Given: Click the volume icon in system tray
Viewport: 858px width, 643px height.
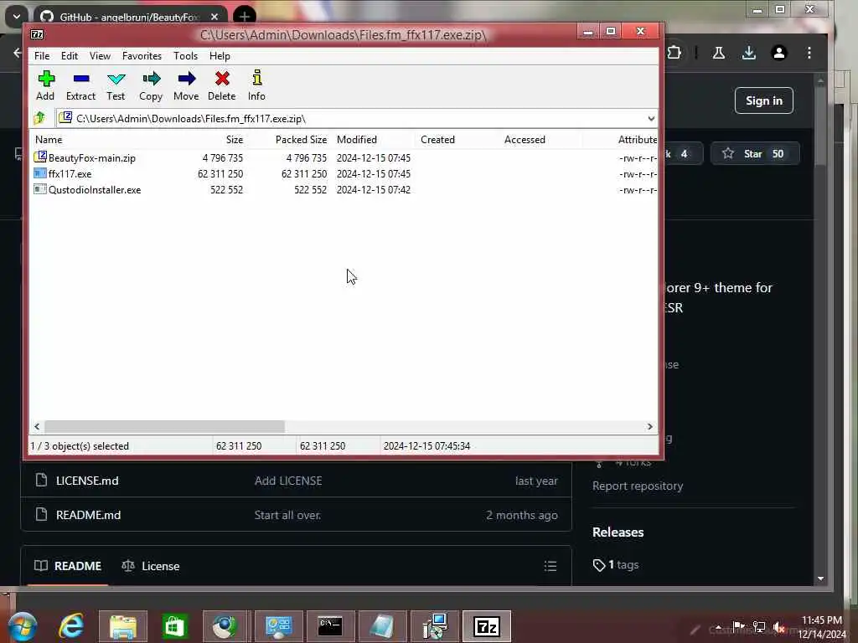Looking at the screenshot, I should (778, 627).
